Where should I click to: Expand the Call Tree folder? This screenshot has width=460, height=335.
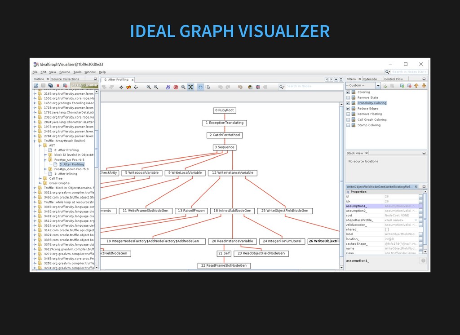pyautogui.click(x=40, y=178)
